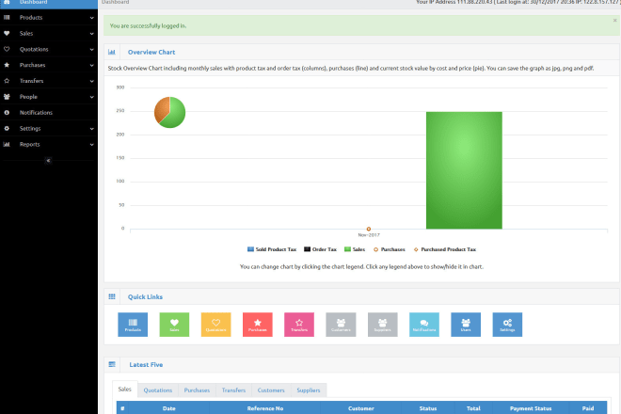Image resolution: width=621 pixels, height=414 pixels.
Task: Select the Sales tab in Latest Five
Action: pos(125,390)
